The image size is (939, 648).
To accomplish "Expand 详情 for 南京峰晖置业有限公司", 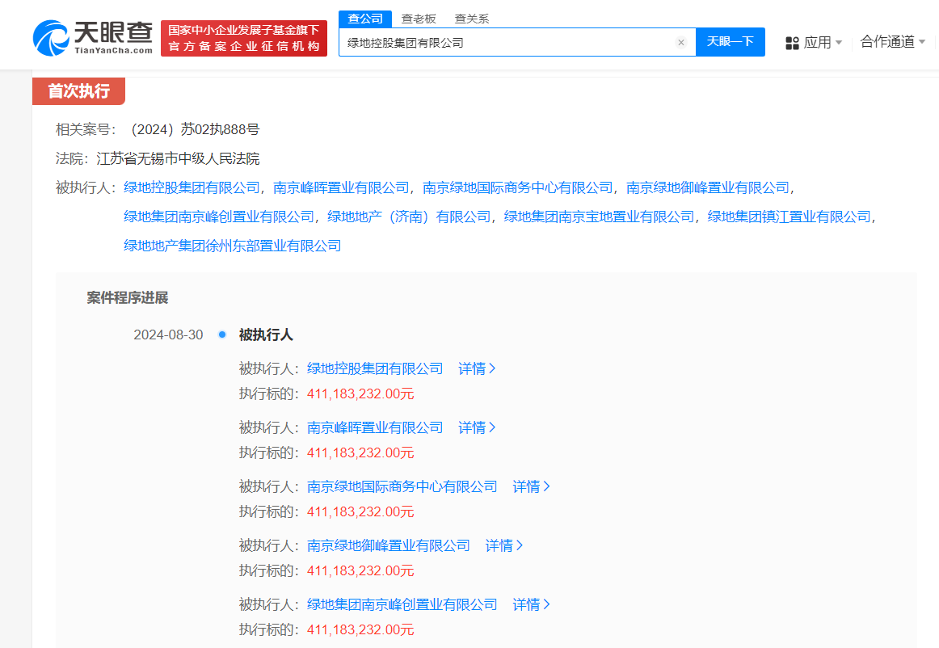I will pos(477,427).
